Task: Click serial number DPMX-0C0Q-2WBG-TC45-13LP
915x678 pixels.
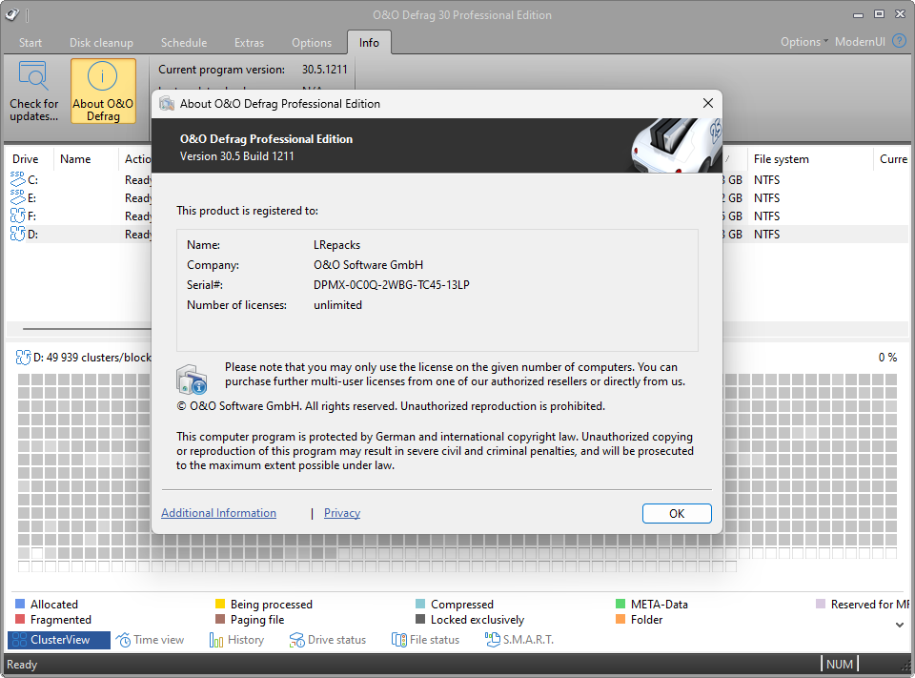Action: [x=392, y=284]
